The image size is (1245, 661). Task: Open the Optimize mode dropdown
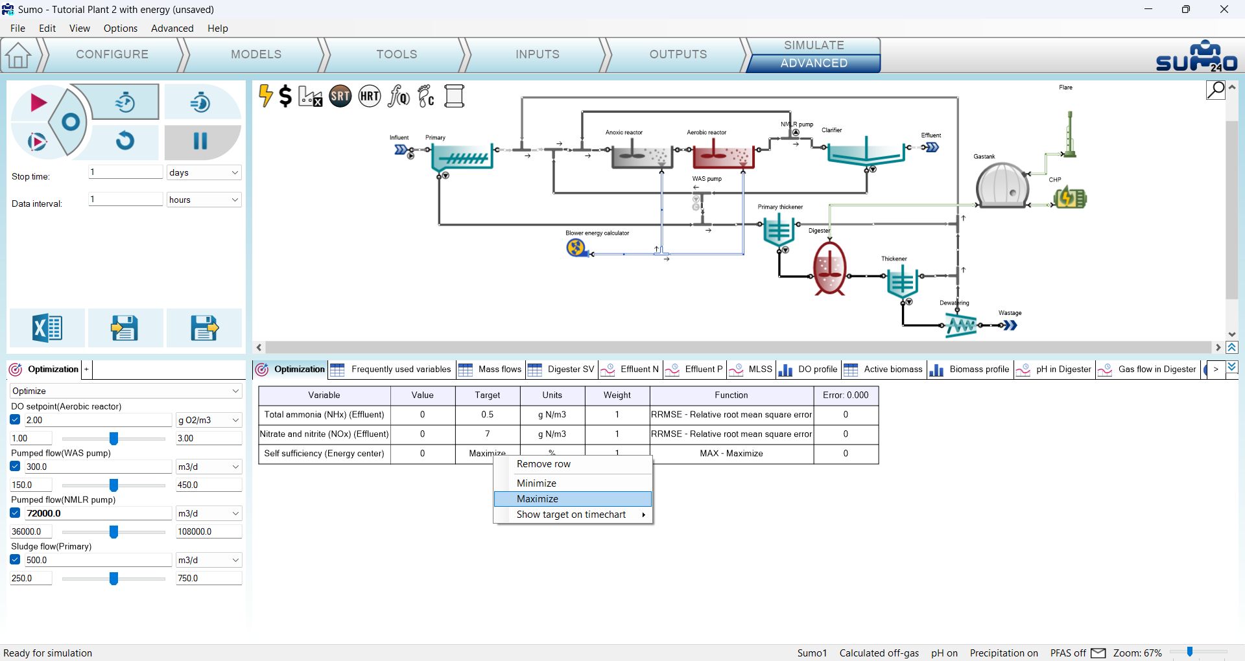click(x=126, y=391)
